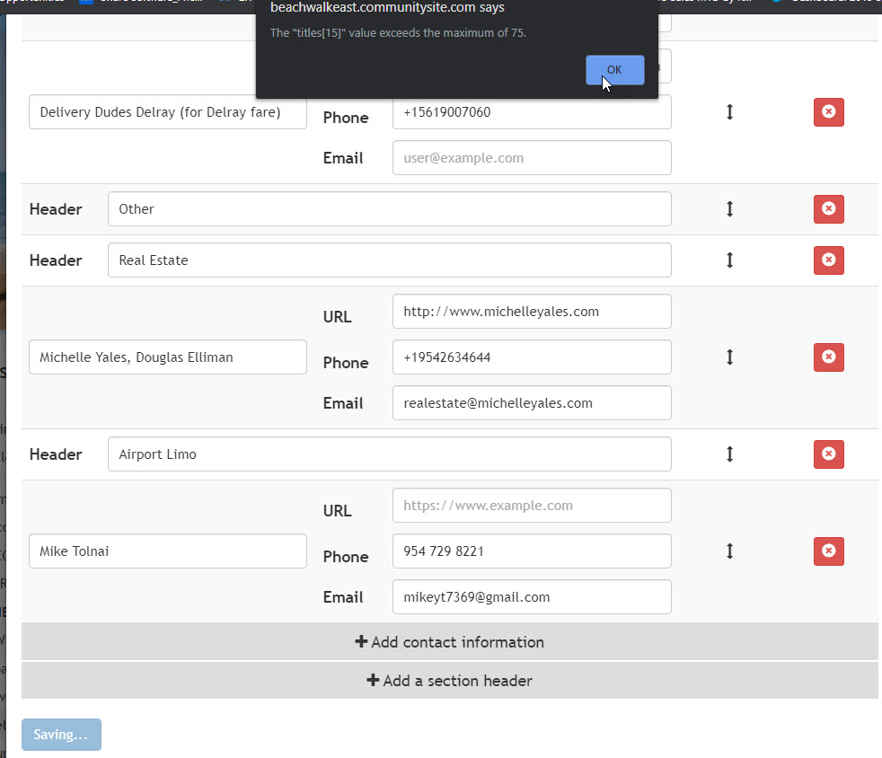Screen dimensions: 882x758
Task: Click OK in the alert dialog
Action: [615, 70]
